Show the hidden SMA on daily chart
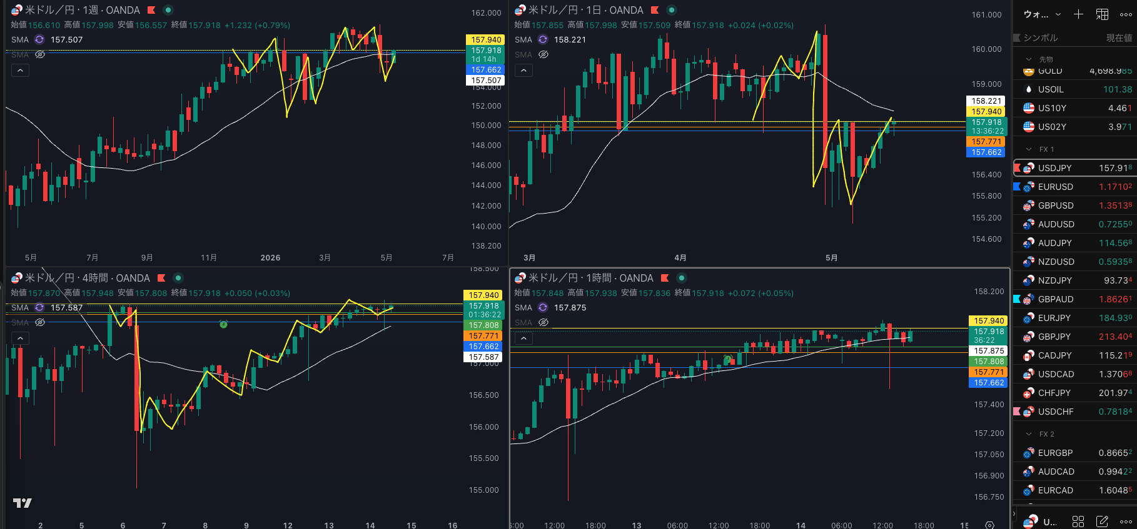Screen dimensions: 1137x529 (543, 55)
